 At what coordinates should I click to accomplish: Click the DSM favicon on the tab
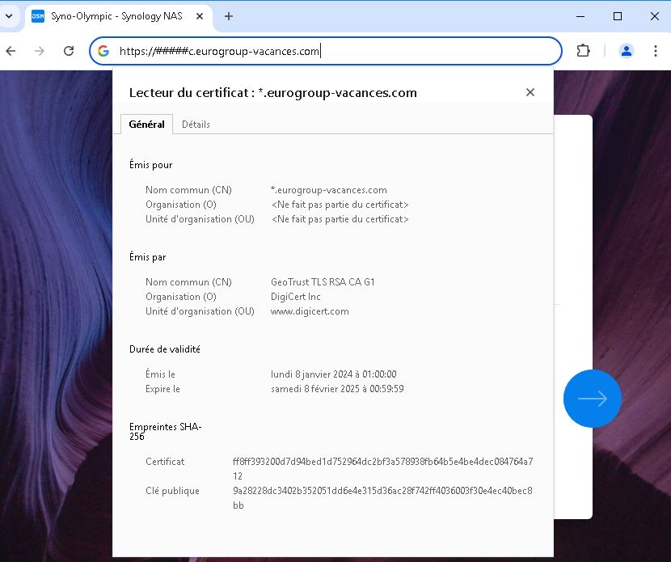[x=38, y=16]
